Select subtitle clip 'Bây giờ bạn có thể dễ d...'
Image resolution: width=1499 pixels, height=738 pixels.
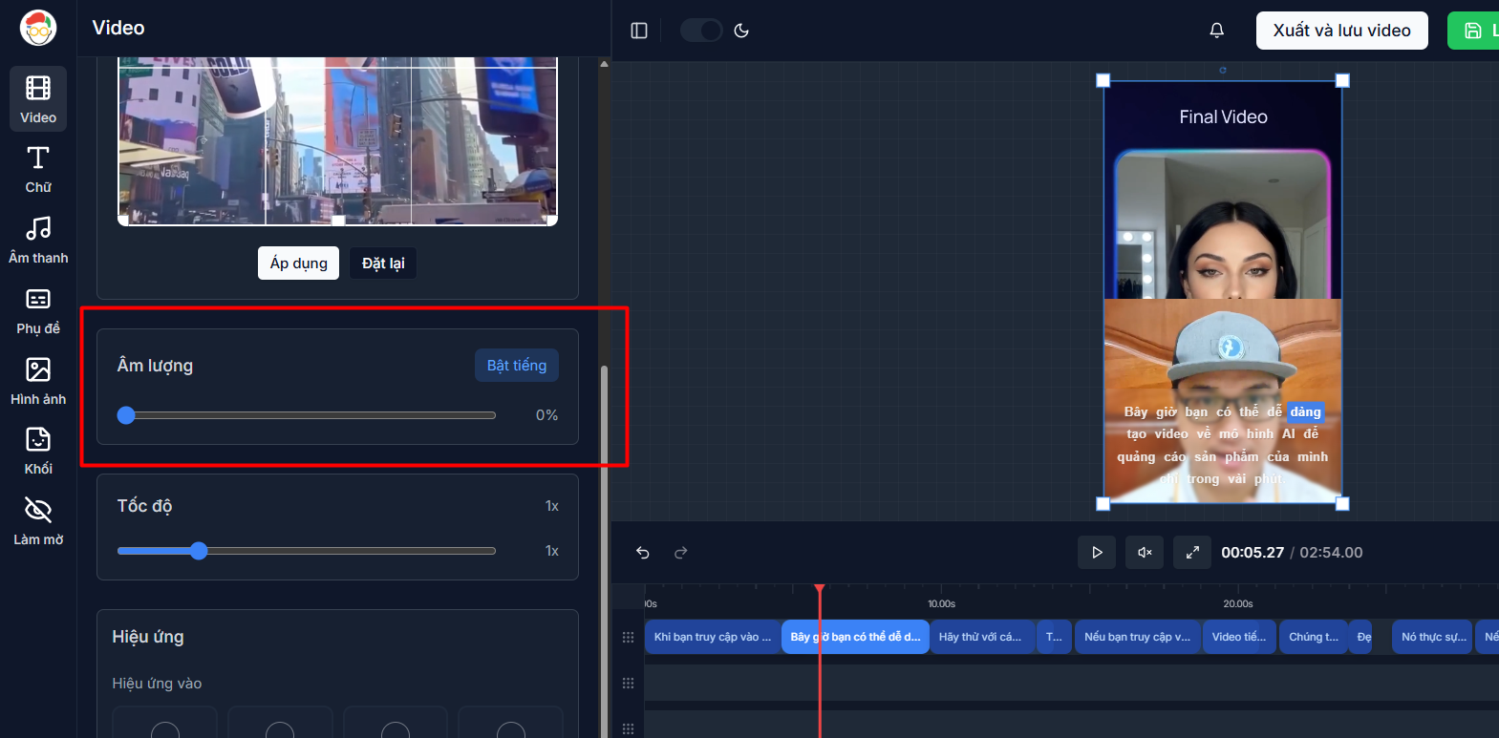point(855,637)
